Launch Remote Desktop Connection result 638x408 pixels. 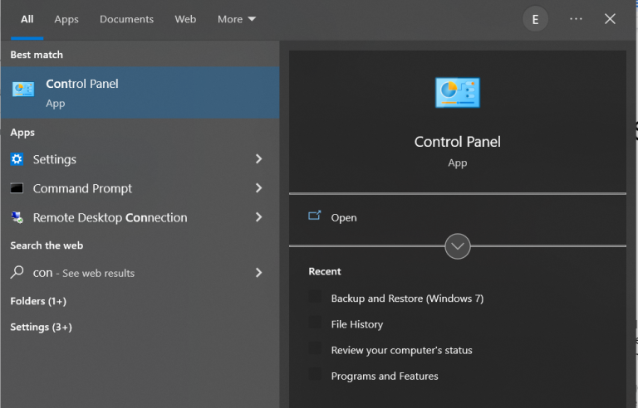(x=140, y=217)
